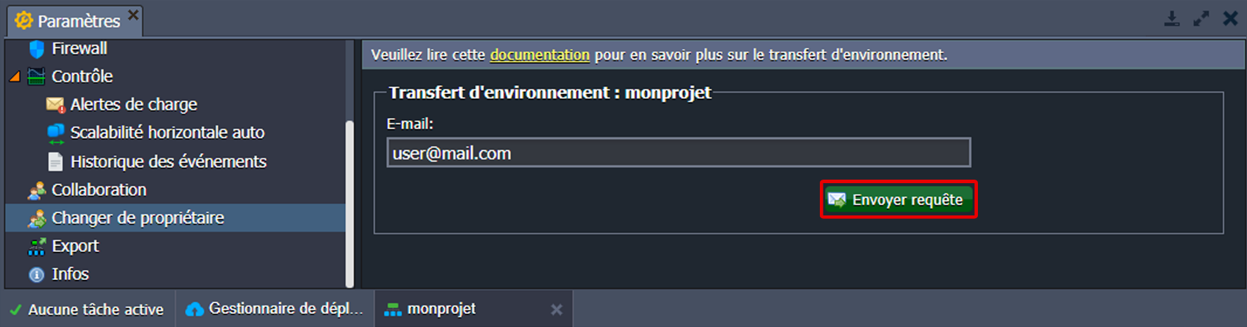Click the Historique des événements document icon

pos(56,162)
